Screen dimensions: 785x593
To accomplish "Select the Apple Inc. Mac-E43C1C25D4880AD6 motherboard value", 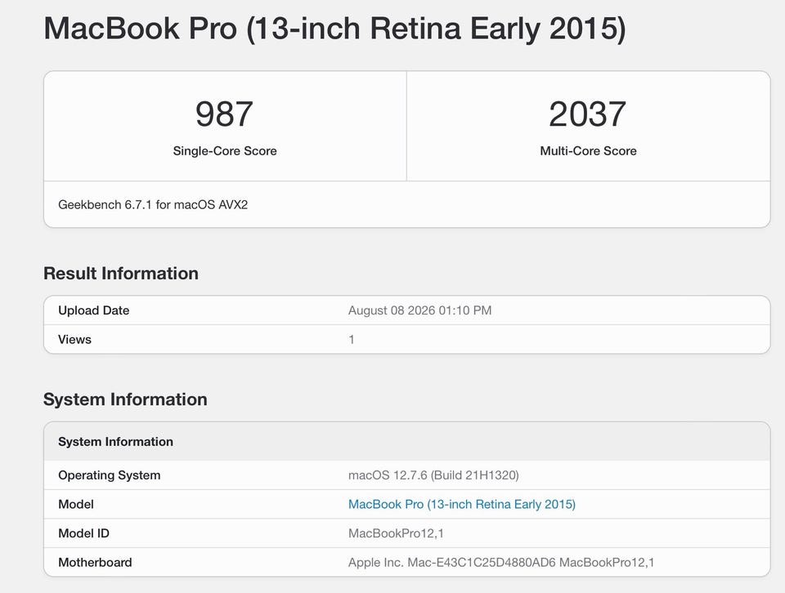I will [501, 563].
